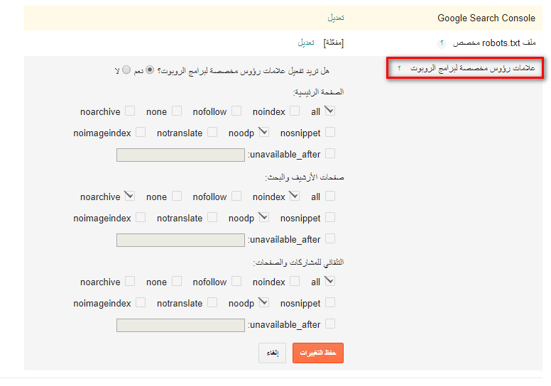Click the homepage unavailable_after text field
551x386 pixels.
click(180, 155)
